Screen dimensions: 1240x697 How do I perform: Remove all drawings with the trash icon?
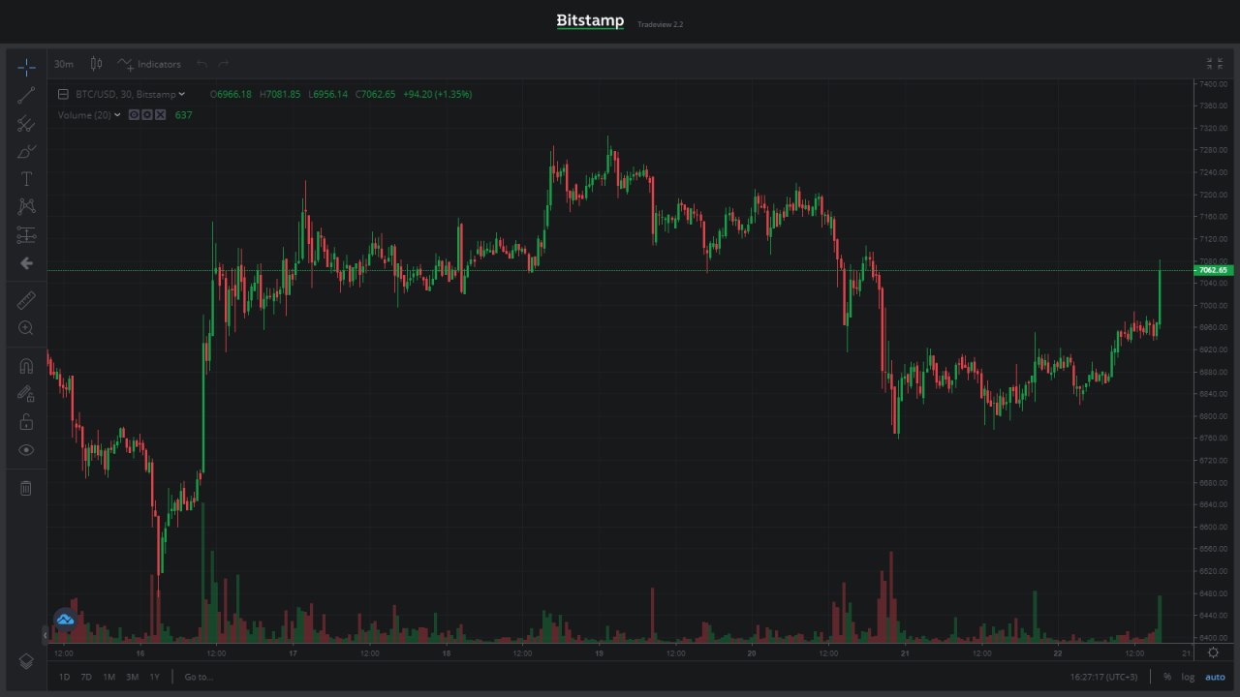tap(26, 488)
